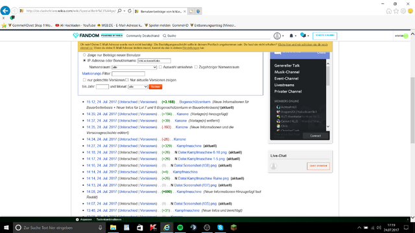Toggle the Auswahl umkehren checkbox
This screenshot has height=233, width=415.
pyautogui.click(x=160, y=67)
